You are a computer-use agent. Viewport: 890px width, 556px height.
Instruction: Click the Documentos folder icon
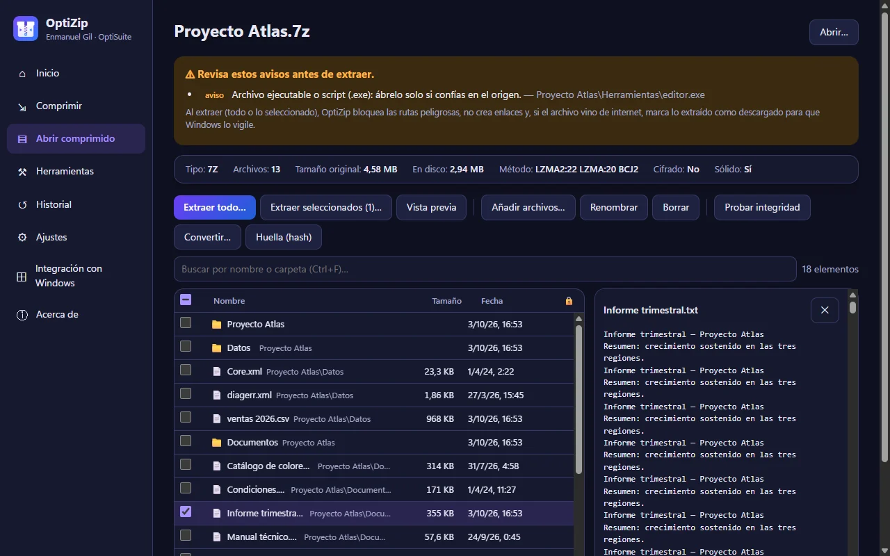(x=216, y=443)
